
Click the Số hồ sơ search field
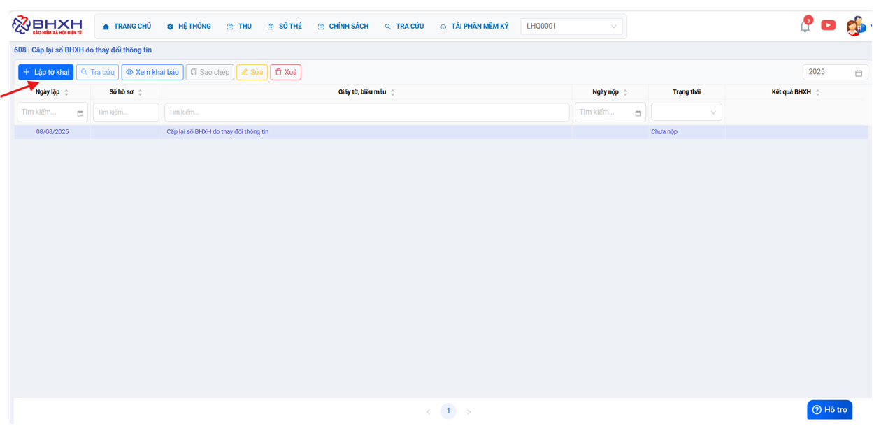(126, 112)
